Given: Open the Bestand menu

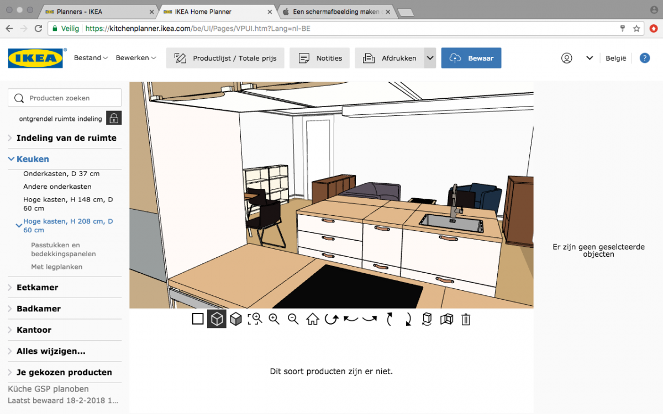Looking at the screenshot, I should 91,58.
